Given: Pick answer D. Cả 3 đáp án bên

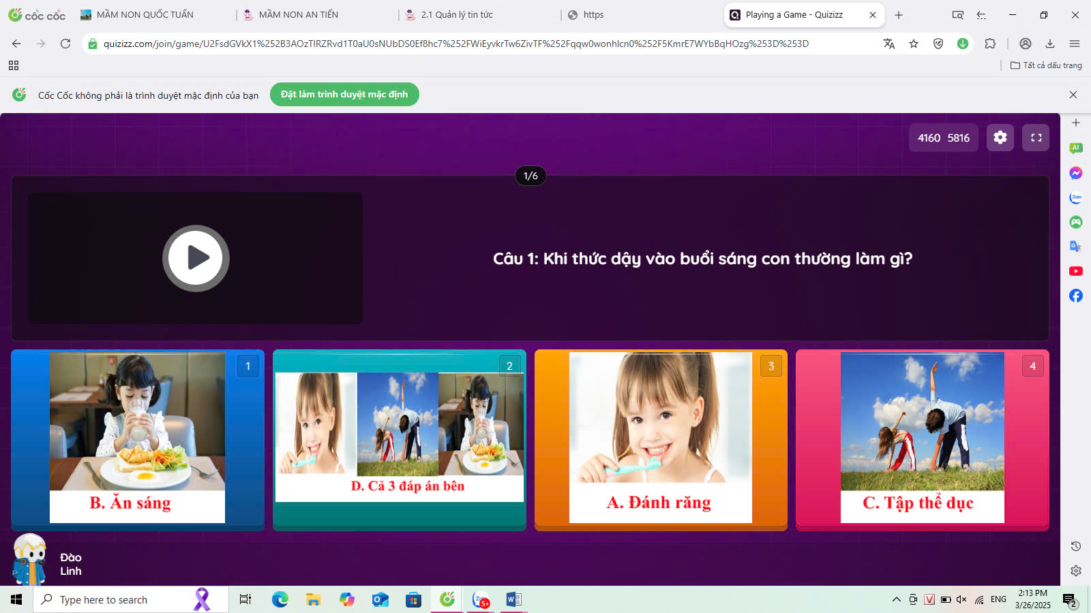Looking at the screenshot, I should 399,439.
